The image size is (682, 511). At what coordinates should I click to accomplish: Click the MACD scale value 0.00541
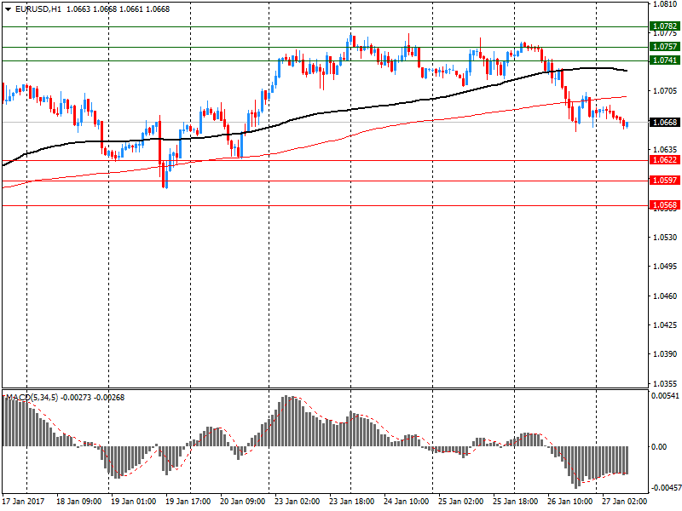coord(665,396)
